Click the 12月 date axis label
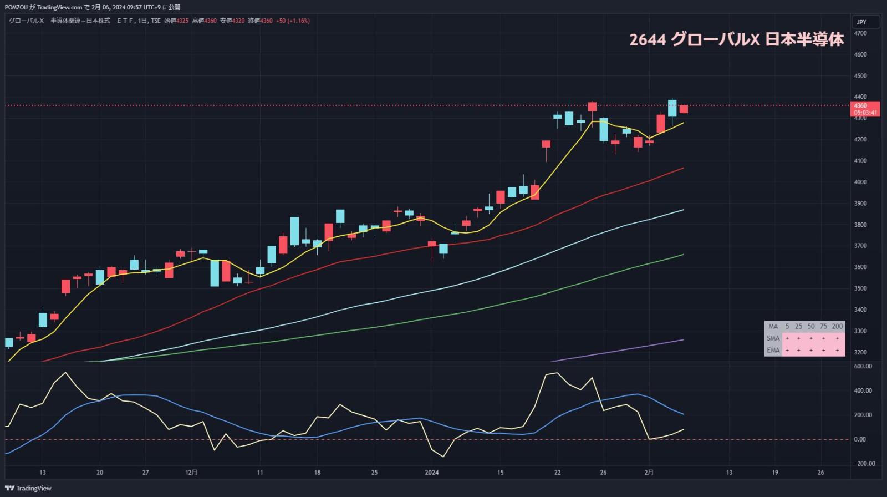887x497 pixels. [191, 473]
